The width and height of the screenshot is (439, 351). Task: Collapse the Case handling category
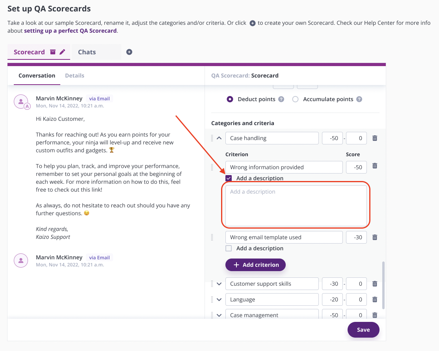(x=219, y=138)
